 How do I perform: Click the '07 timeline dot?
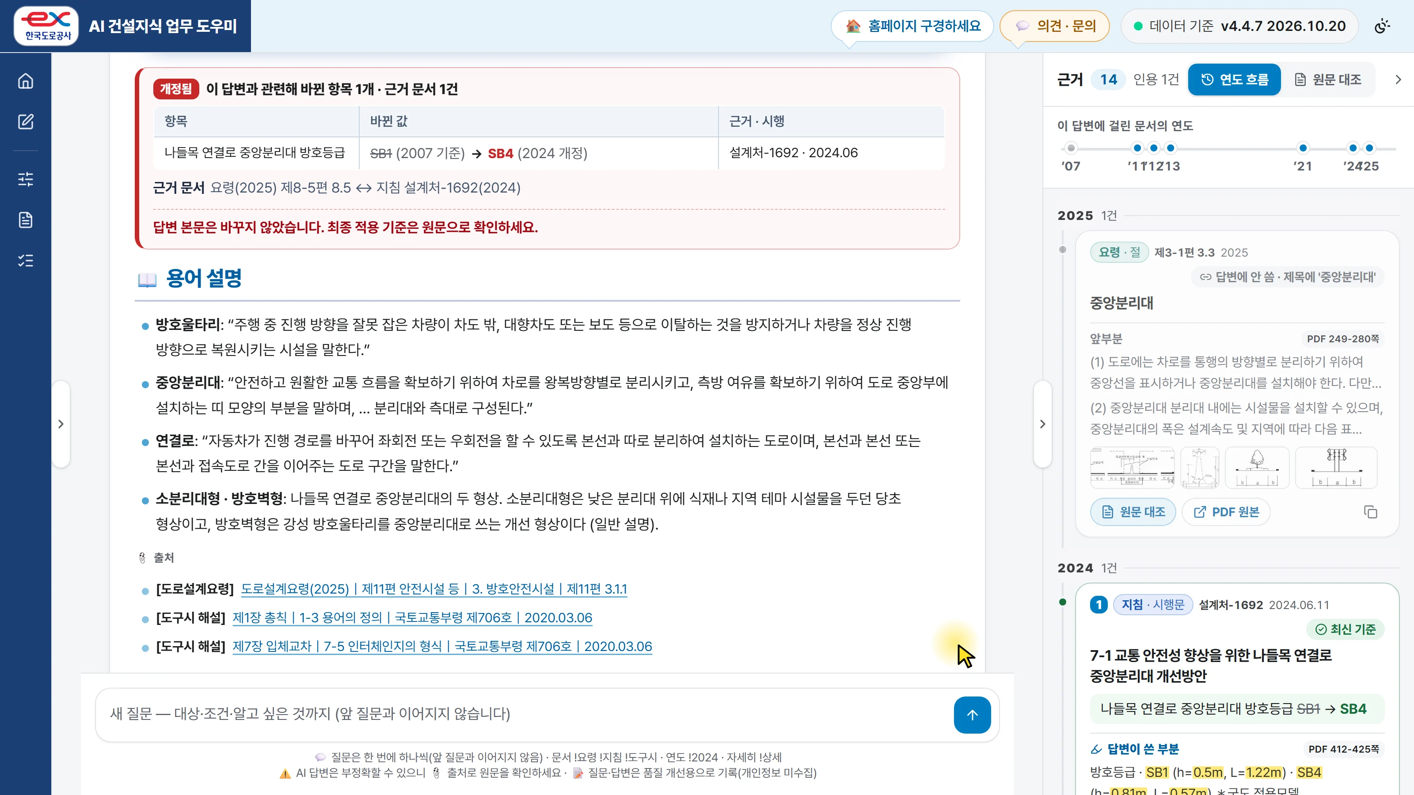tap(1070, 148)
